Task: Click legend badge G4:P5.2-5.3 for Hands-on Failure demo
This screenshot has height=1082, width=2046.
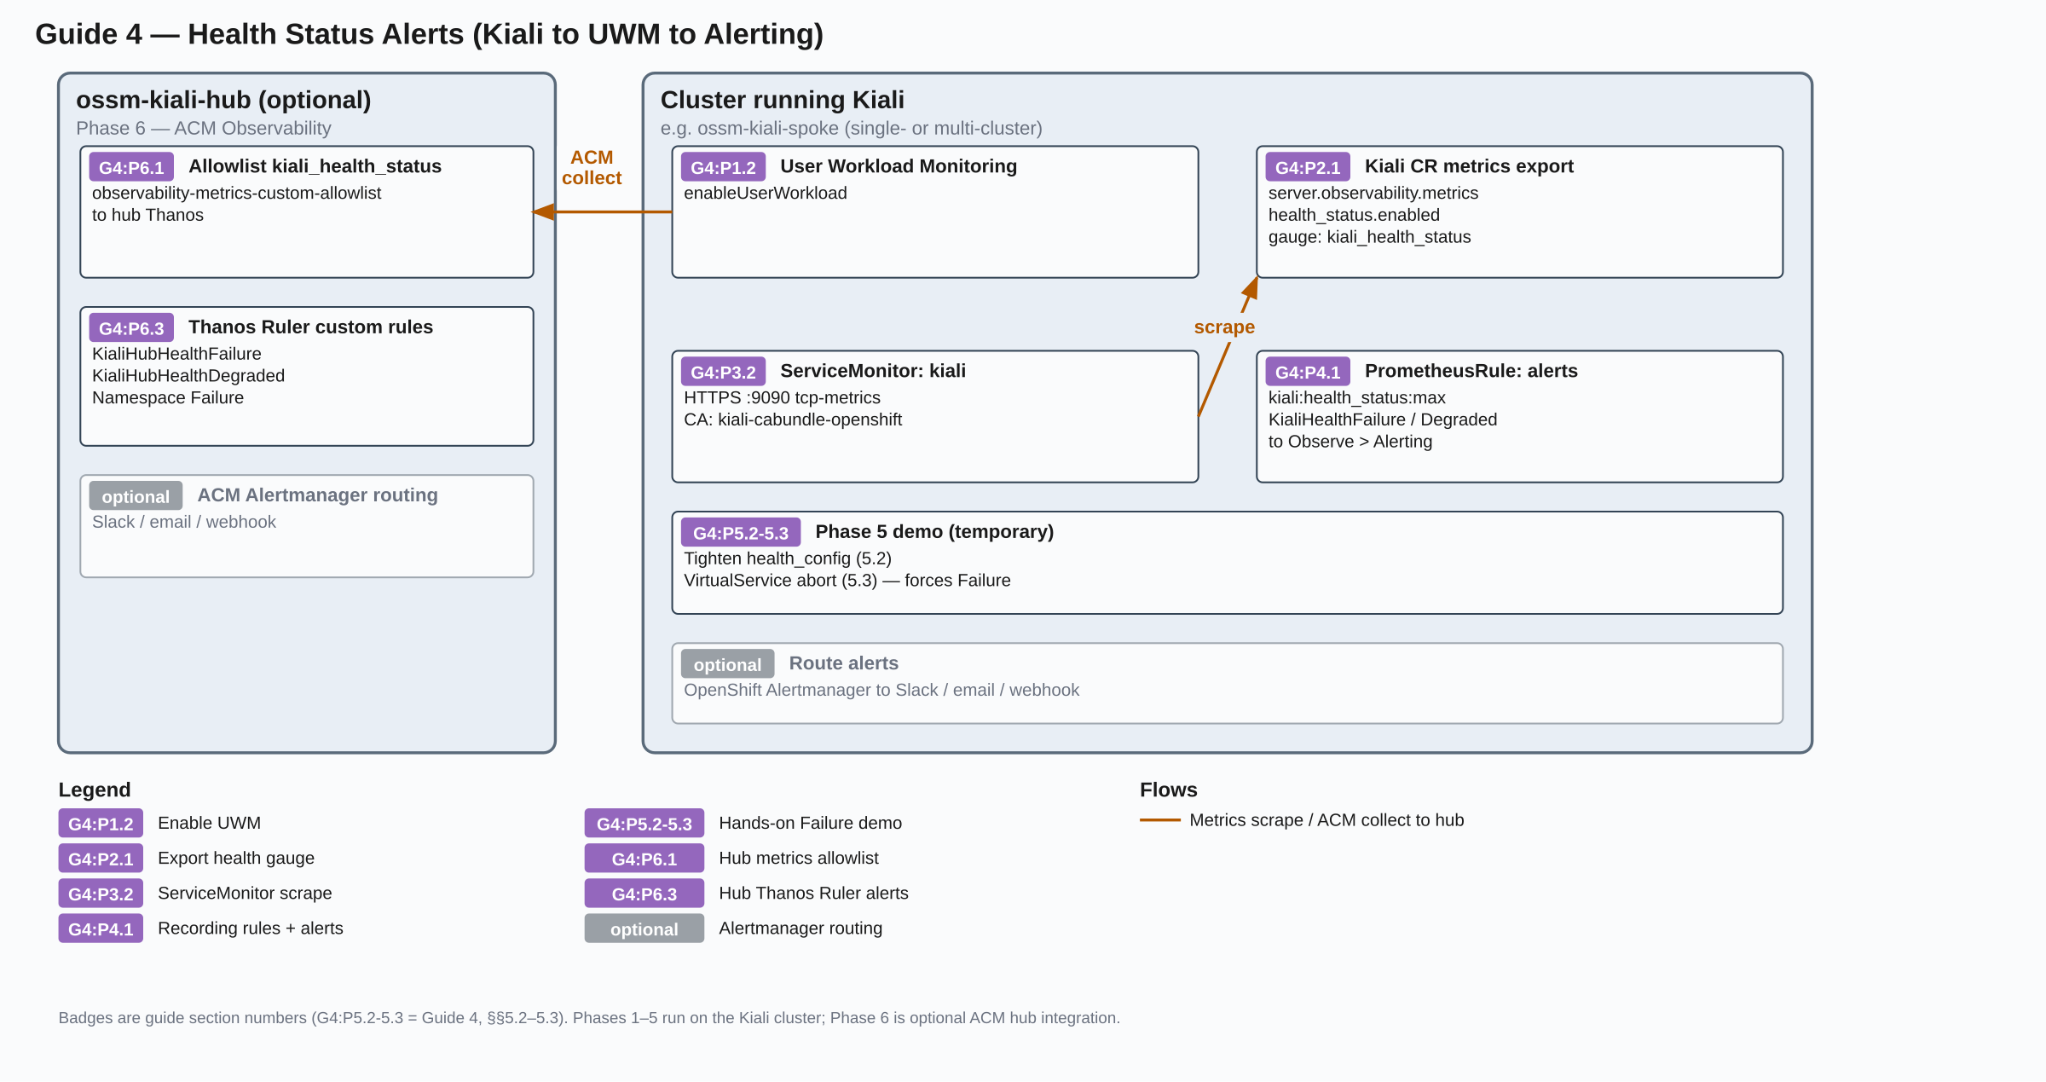Action: pyautogui.click(x=644, y=824)
